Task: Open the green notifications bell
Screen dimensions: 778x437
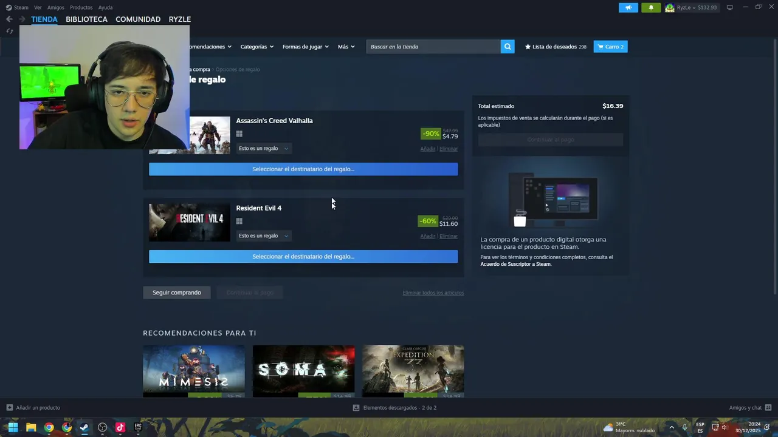Action: [651, 7]
